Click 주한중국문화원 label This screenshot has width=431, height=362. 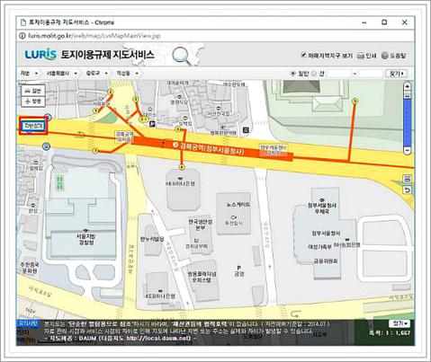click(29, 268)
